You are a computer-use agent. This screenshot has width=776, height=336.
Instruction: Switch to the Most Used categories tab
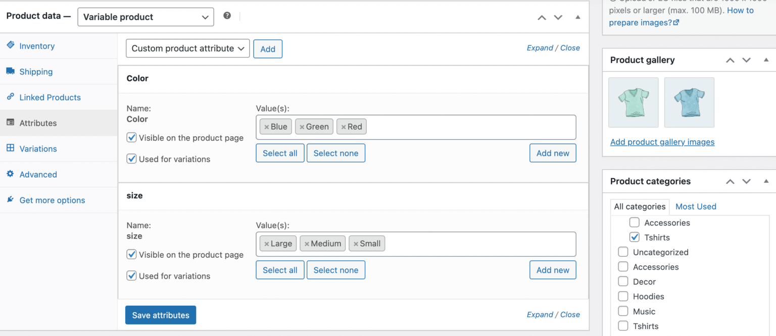coord(696,206)
